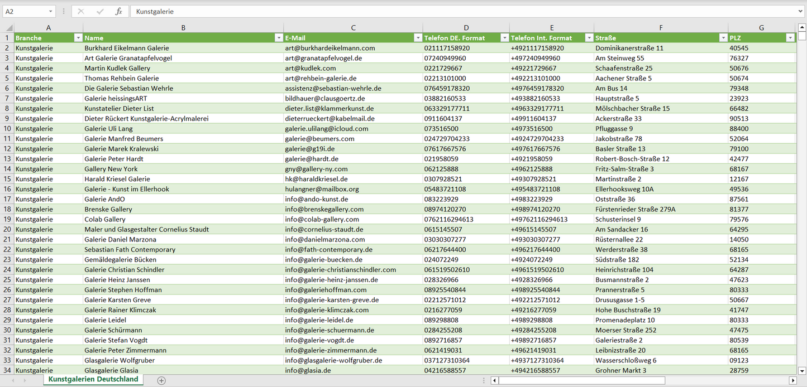Open the PLZ column filter dropdown

(790, 38)
